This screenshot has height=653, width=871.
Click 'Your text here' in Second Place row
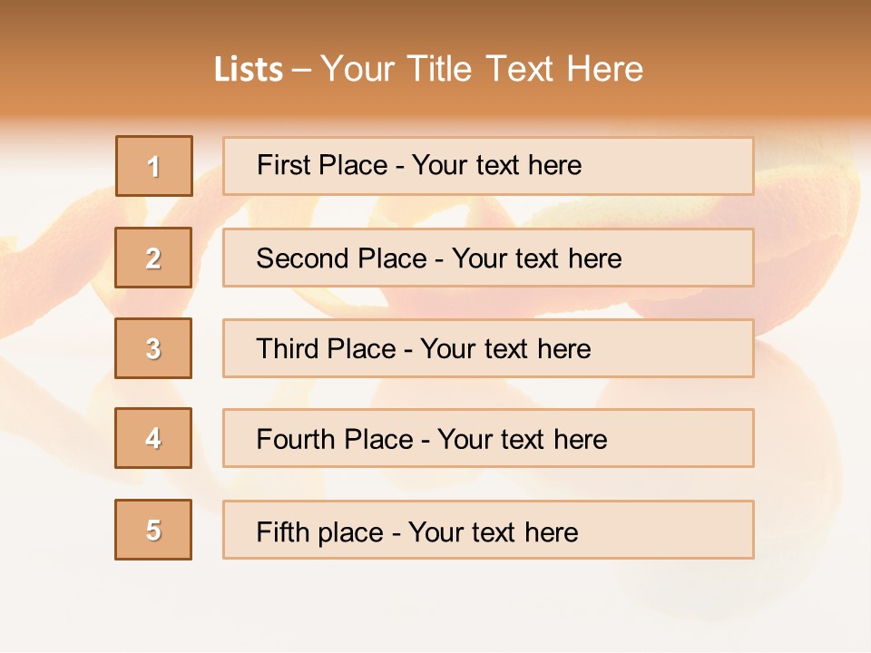click(x=536, y=258)
